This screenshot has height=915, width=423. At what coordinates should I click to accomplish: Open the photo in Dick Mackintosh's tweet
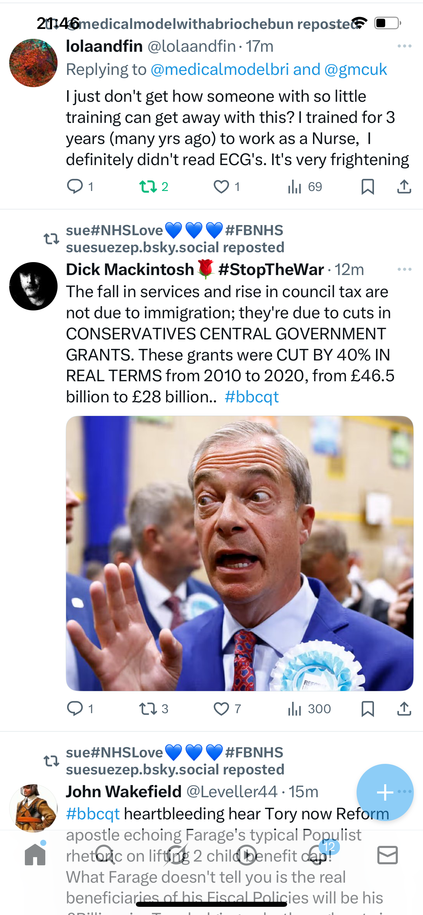[239, 553]
